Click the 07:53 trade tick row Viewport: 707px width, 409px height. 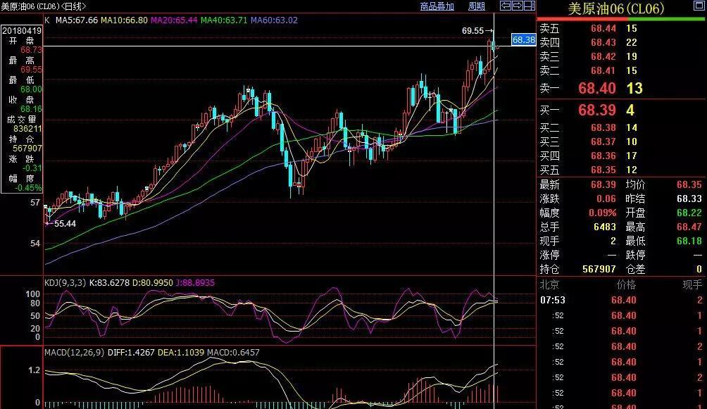point(621,300)
